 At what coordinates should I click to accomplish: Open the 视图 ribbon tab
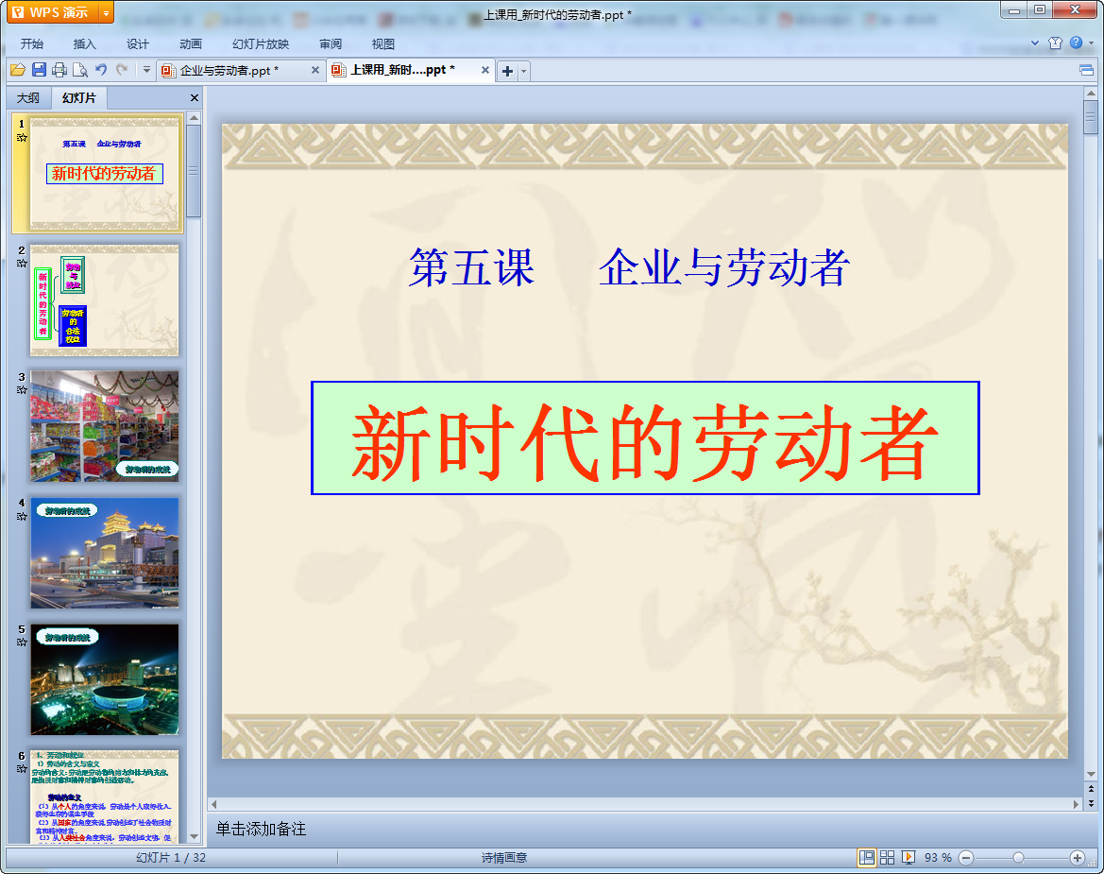pos(383,43)
